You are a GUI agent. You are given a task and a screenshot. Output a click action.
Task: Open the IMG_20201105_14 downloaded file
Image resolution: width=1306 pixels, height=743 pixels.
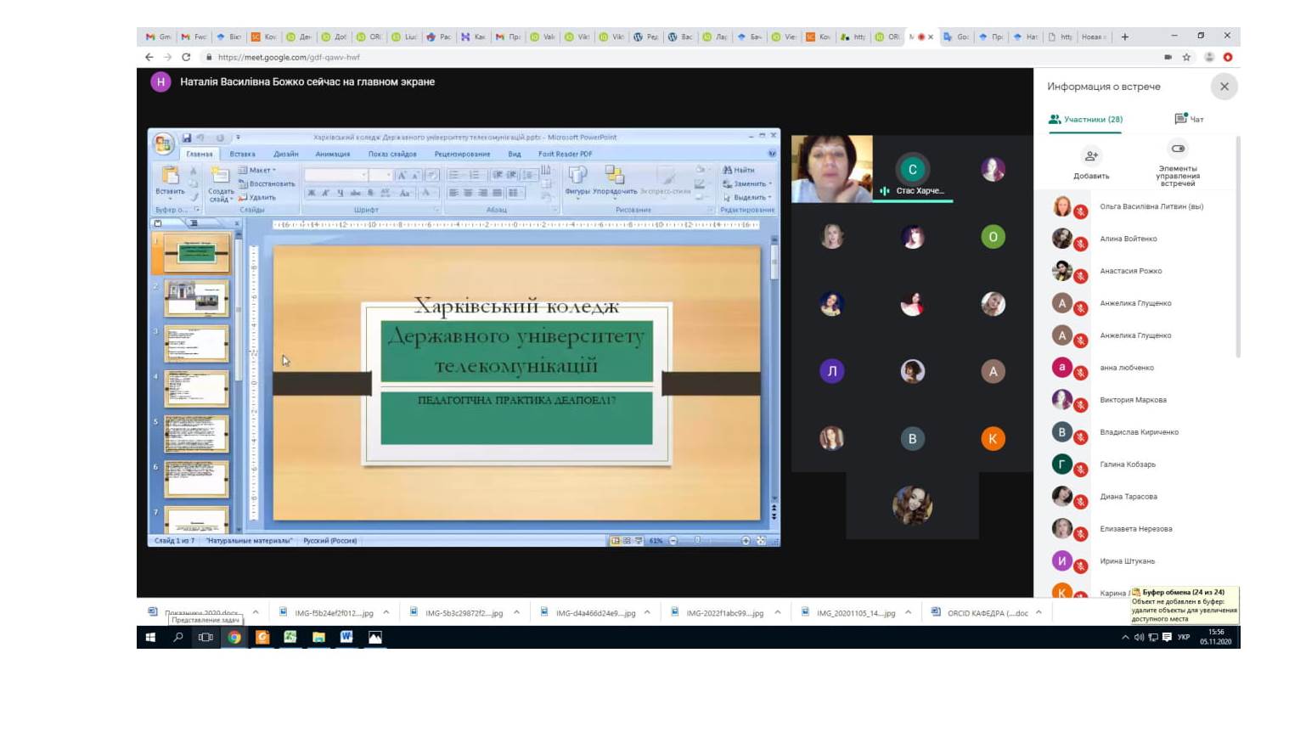tap(847, 612)
